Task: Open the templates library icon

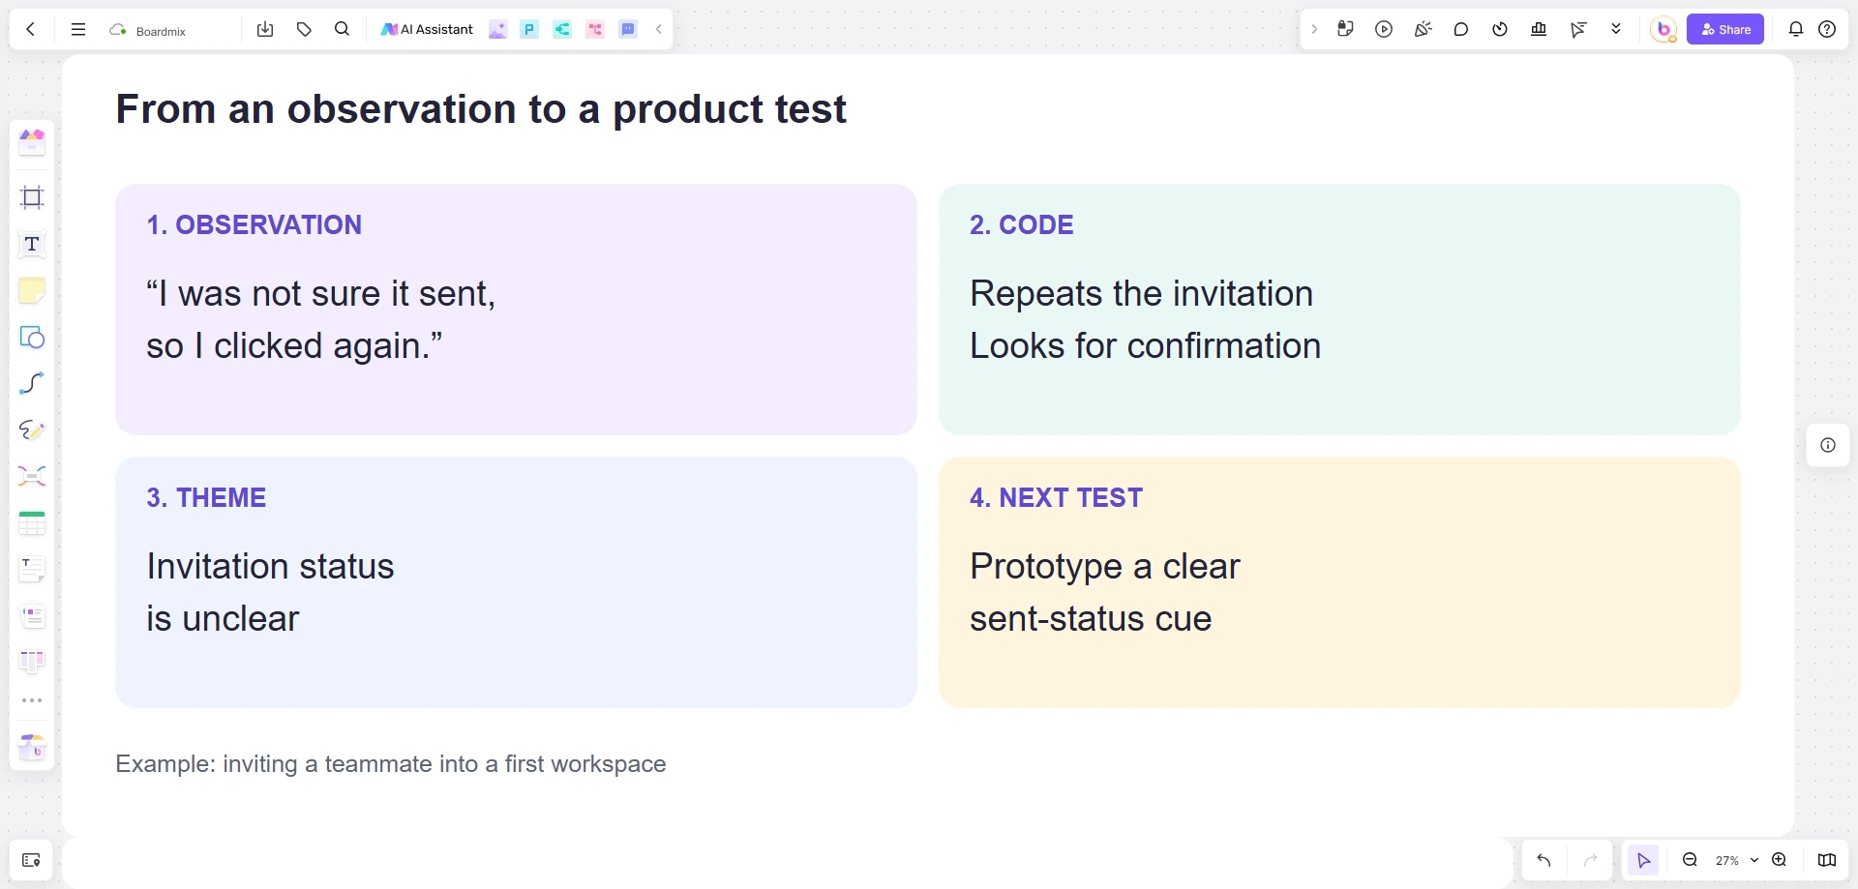Action: pyautogui.click(x=32, y=142)
